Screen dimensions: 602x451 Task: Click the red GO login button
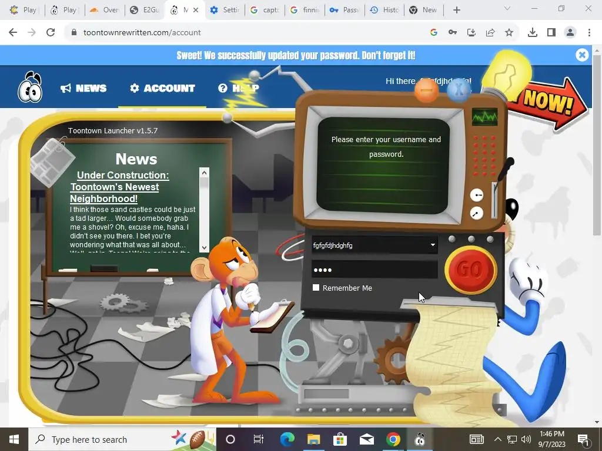coord(470,270)
